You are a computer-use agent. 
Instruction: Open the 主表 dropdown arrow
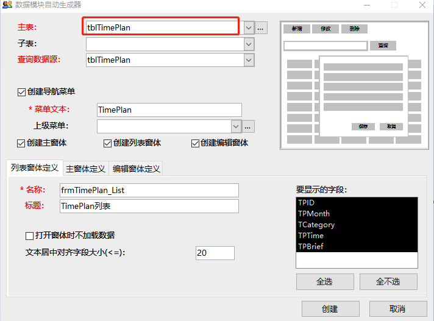pos(249,28)
